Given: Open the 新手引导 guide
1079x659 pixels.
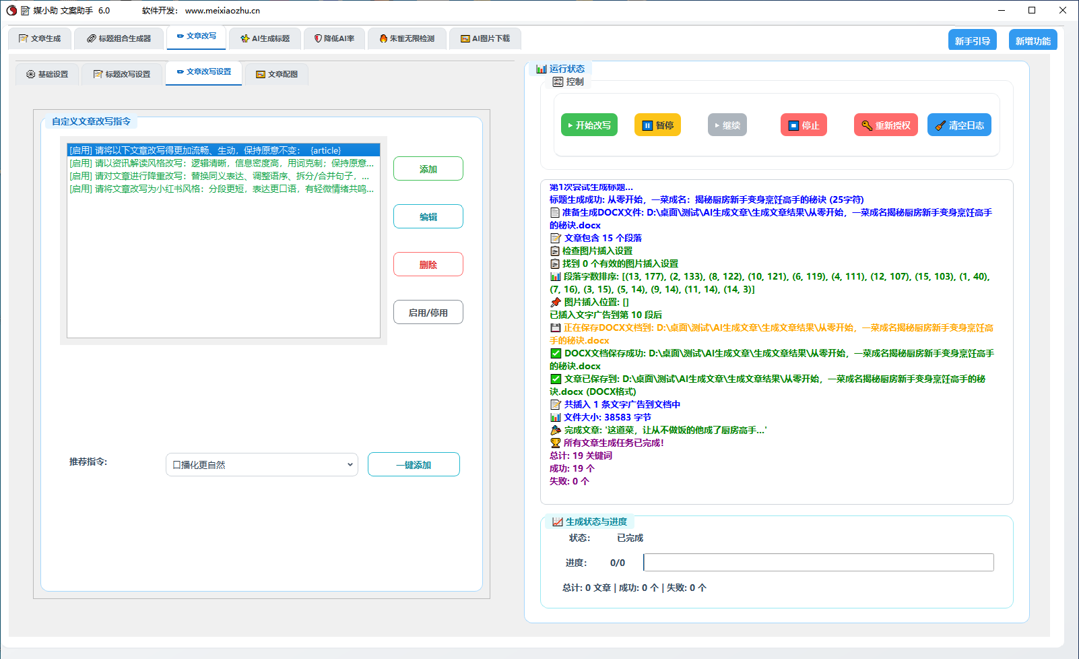Looking at the screenshot, I should coord(972,41).
